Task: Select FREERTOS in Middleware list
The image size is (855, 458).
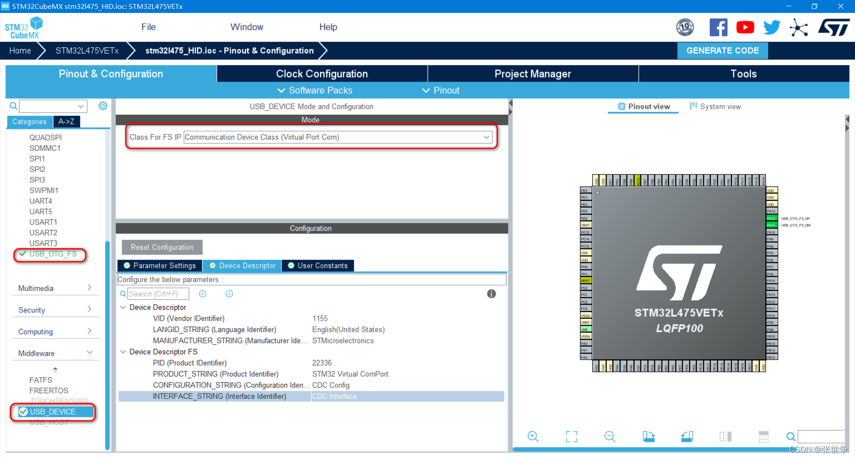Action: click(x=49, y=390)
